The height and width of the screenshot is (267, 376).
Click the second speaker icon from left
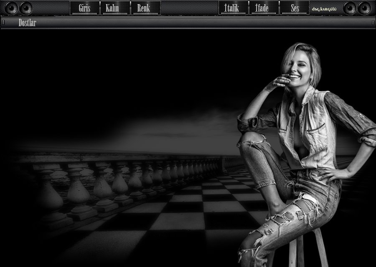pyautogui.click(x=26, y=8)
